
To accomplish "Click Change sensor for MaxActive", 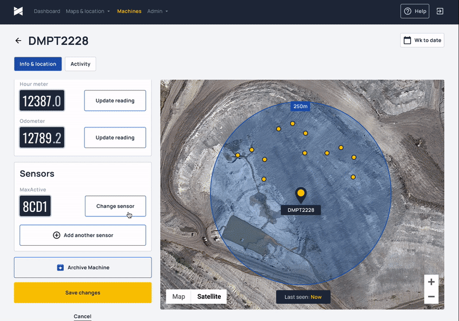I will coord(115,206).
